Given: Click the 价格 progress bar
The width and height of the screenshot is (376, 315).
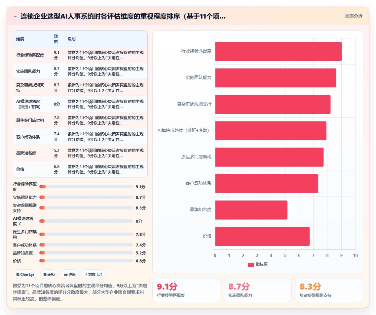Looking at the screenshot, I should pos(86,261).
